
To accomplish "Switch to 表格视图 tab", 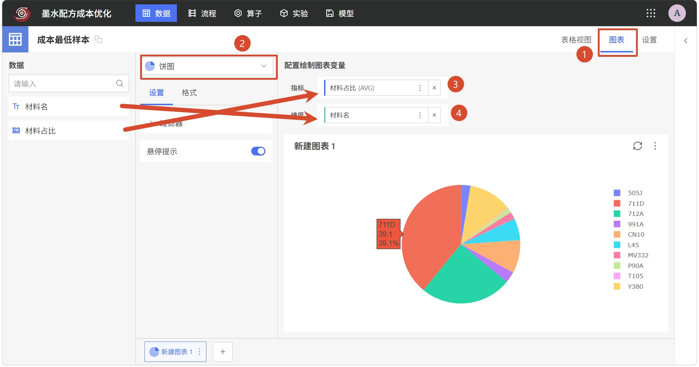I will pyautogui.click(x=576, y=40).
